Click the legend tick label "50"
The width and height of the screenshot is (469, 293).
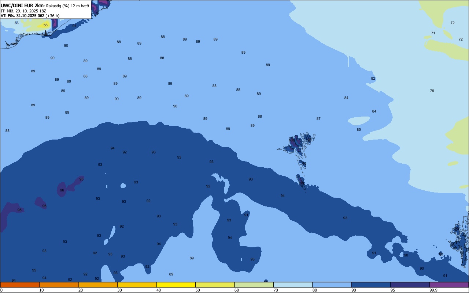click(198, 290)
